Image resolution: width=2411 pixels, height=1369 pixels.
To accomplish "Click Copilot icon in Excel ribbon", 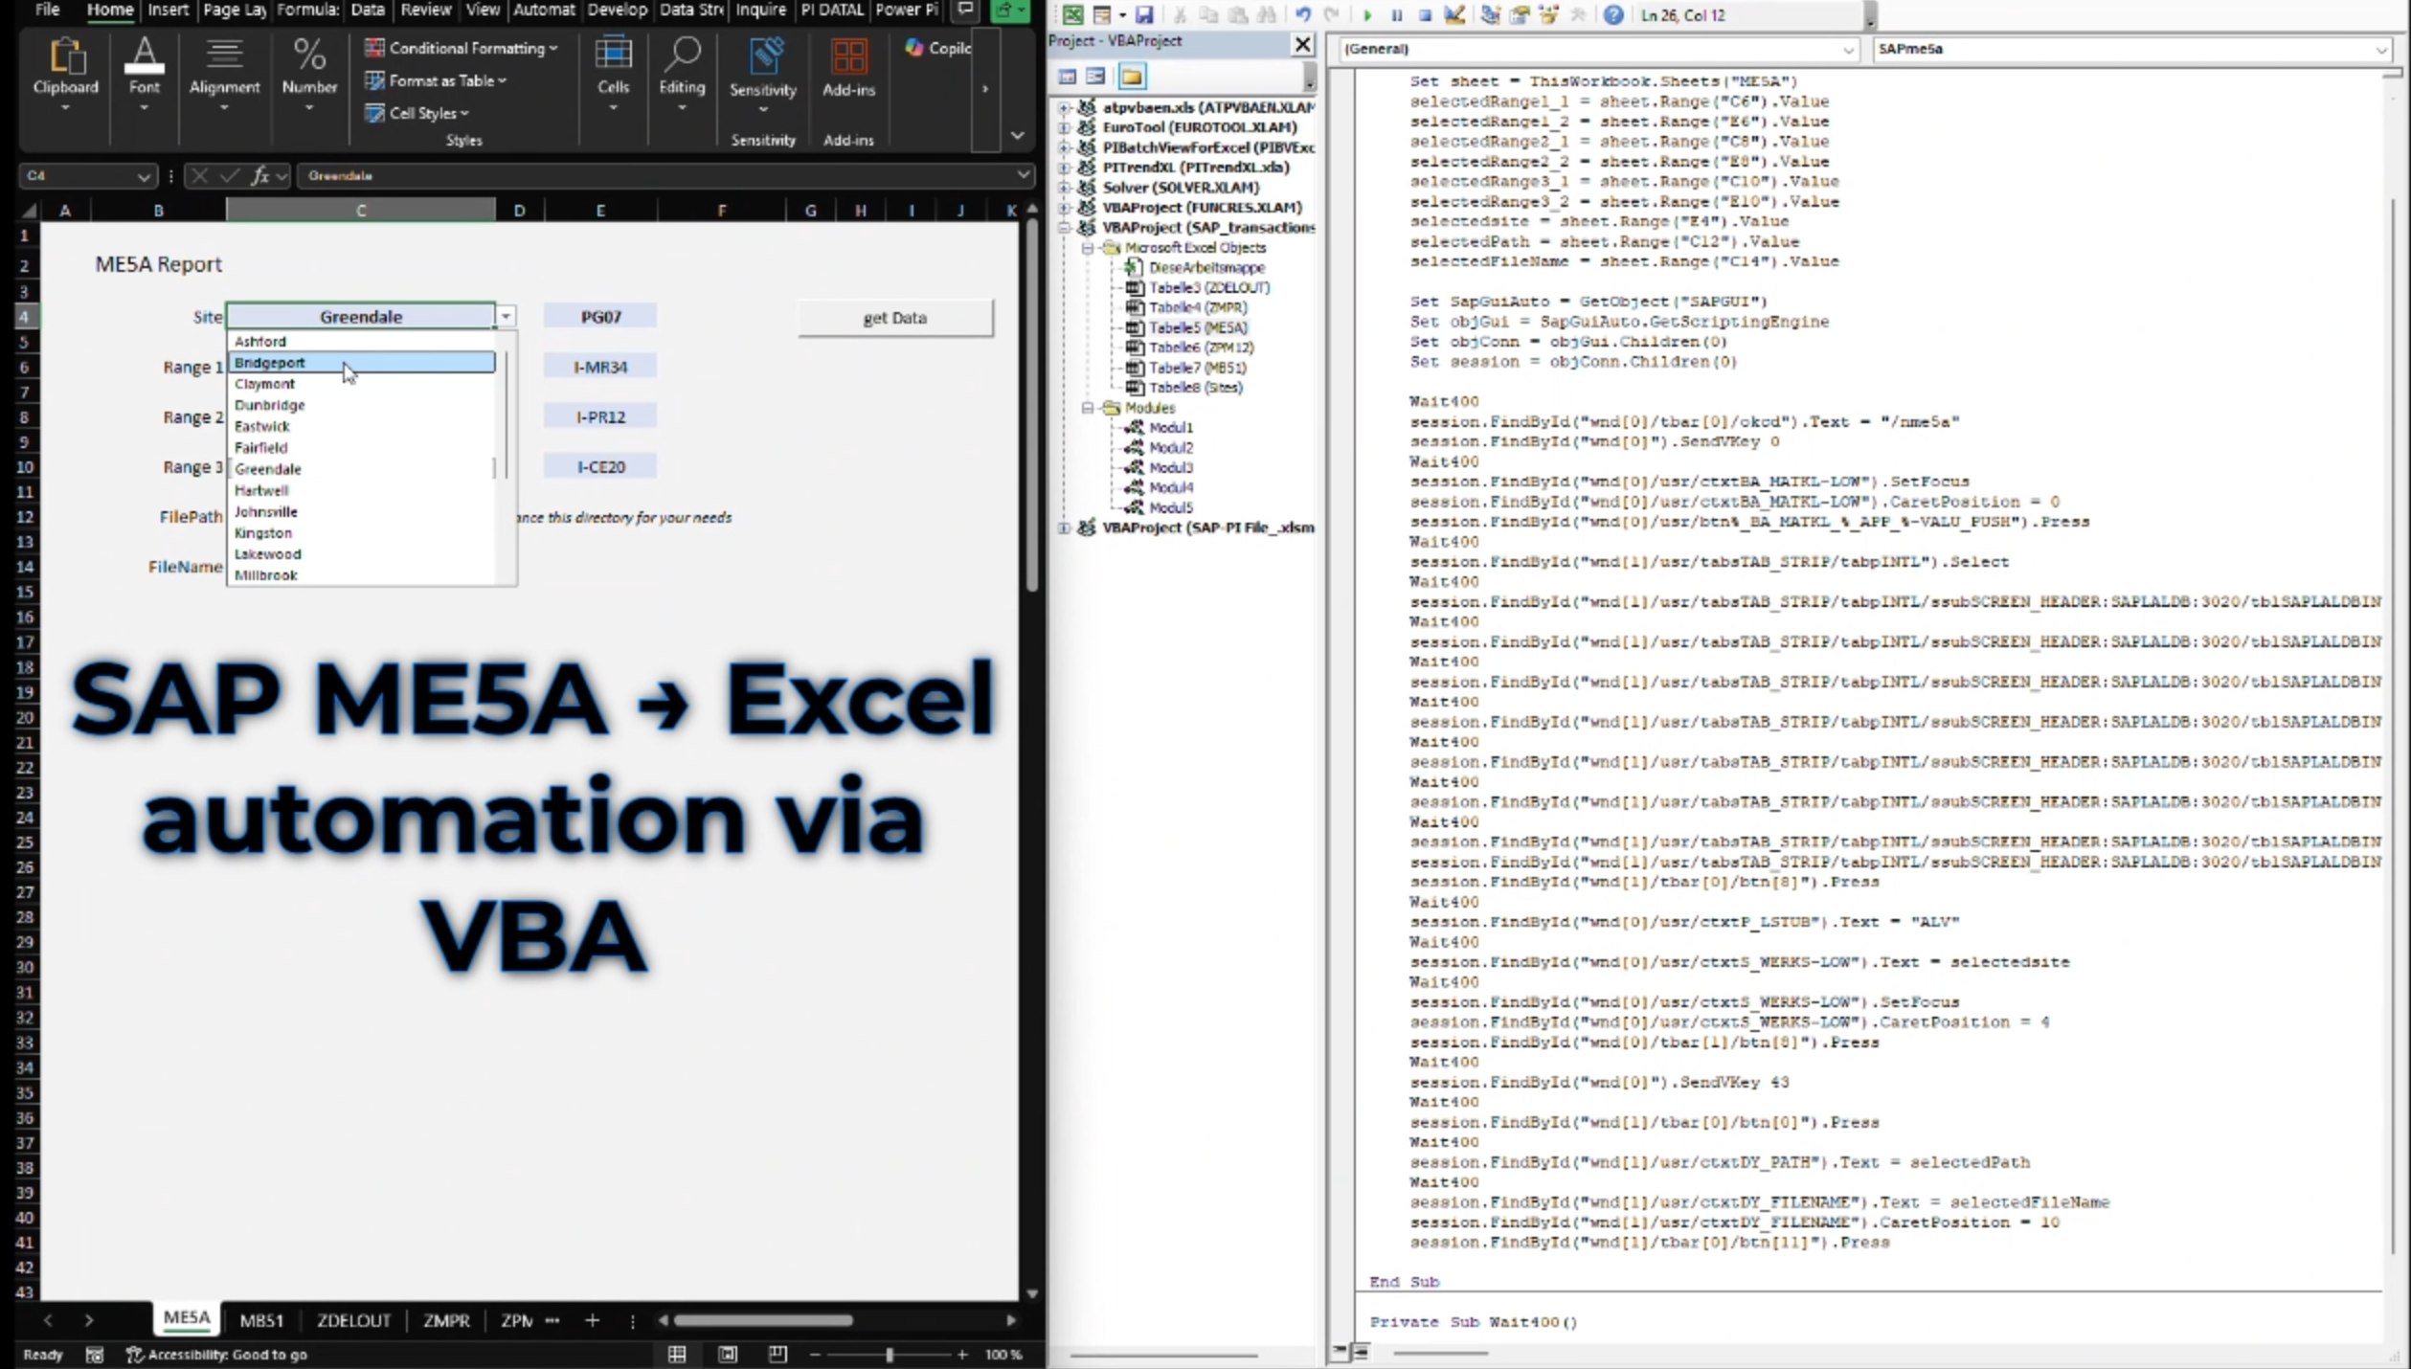I will (938, 48).
